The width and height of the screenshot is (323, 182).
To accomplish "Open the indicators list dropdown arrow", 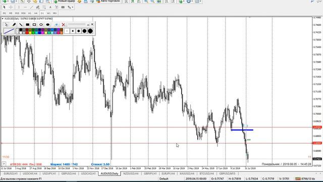I will point(184,1).
